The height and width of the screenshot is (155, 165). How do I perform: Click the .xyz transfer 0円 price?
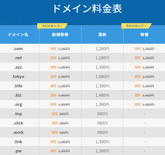[138, 67]
